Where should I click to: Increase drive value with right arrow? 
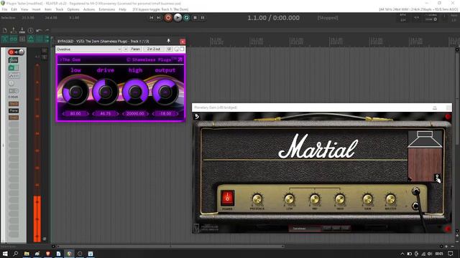(x=118, y=113)
